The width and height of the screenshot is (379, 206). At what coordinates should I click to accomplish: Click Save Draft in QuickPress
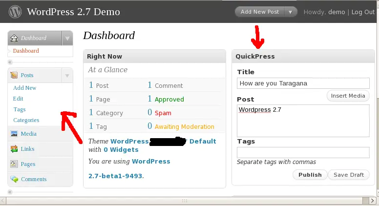pyautogui.click(x=349, y=175)
